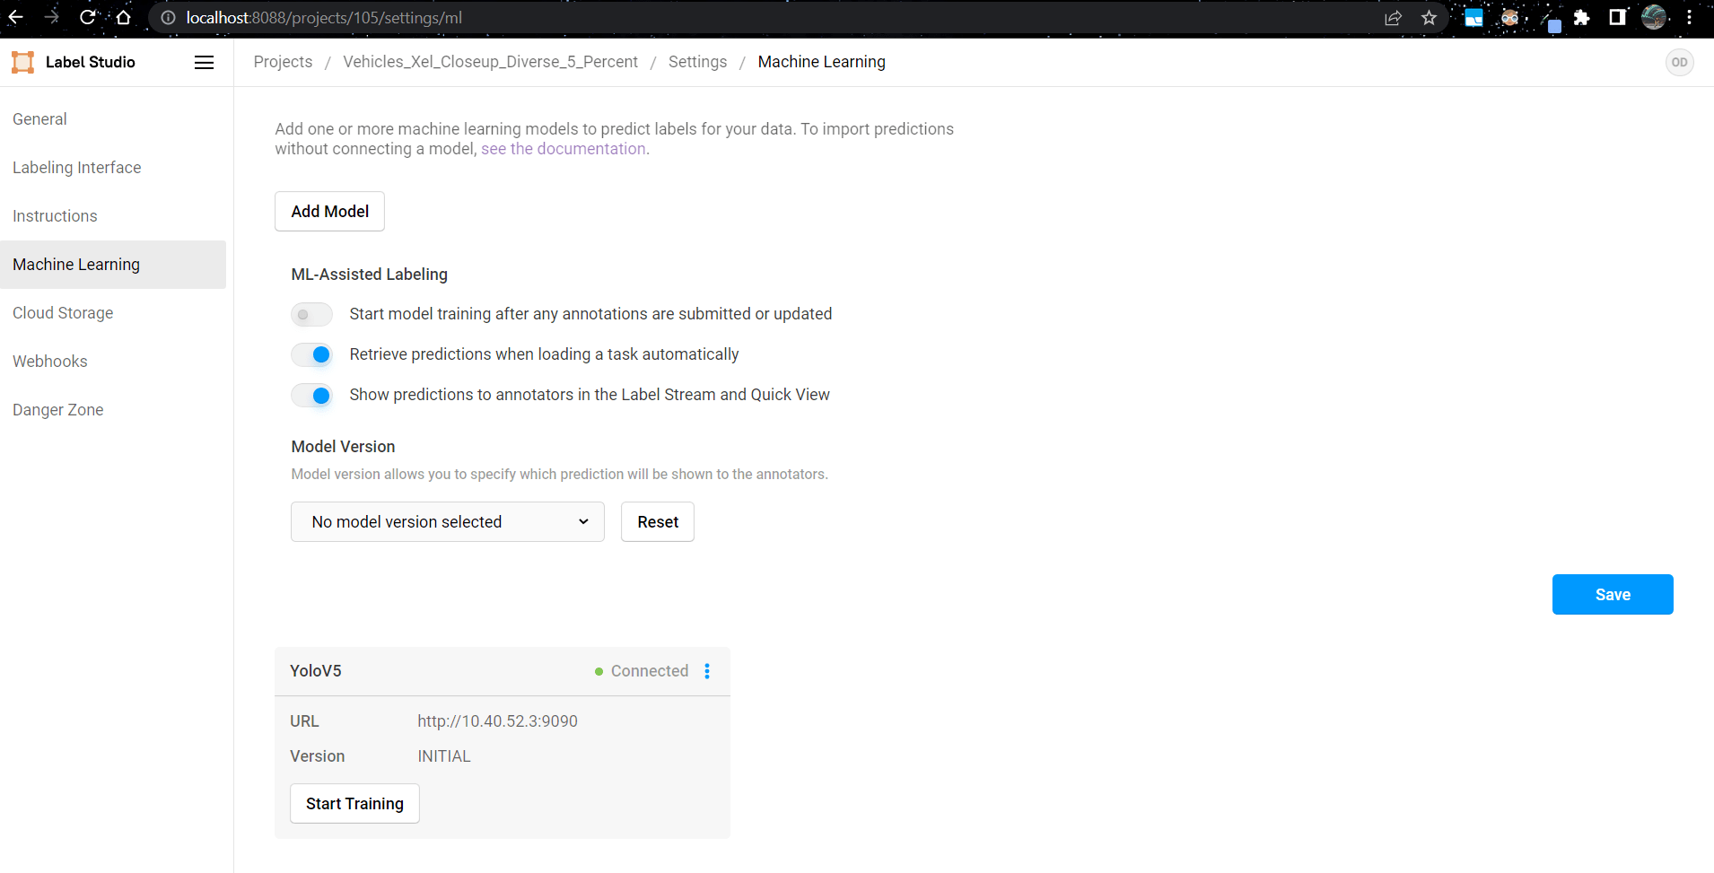Bookmark the page with the star icon
This screenshot has height=873, width=1714.
pos(1429,17)
